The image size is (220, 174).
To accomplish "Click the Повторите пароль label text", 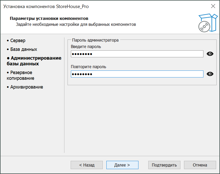I will (x=89, y=67).
